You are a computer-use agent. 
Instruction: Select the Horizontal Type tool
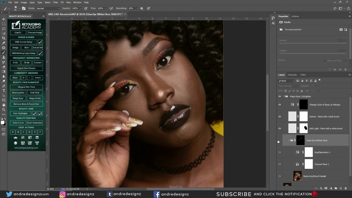tap(4, 90)
